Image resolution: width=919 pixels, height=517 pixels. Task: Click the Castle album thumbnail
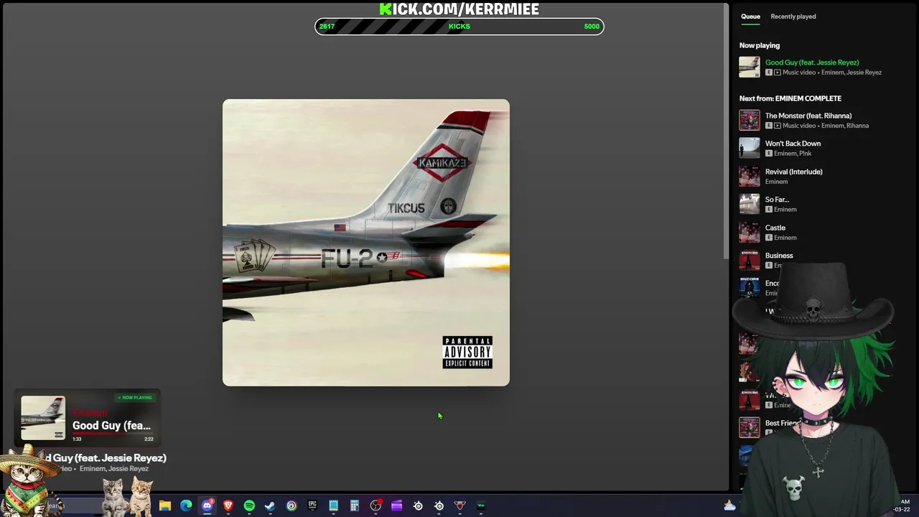750,232
